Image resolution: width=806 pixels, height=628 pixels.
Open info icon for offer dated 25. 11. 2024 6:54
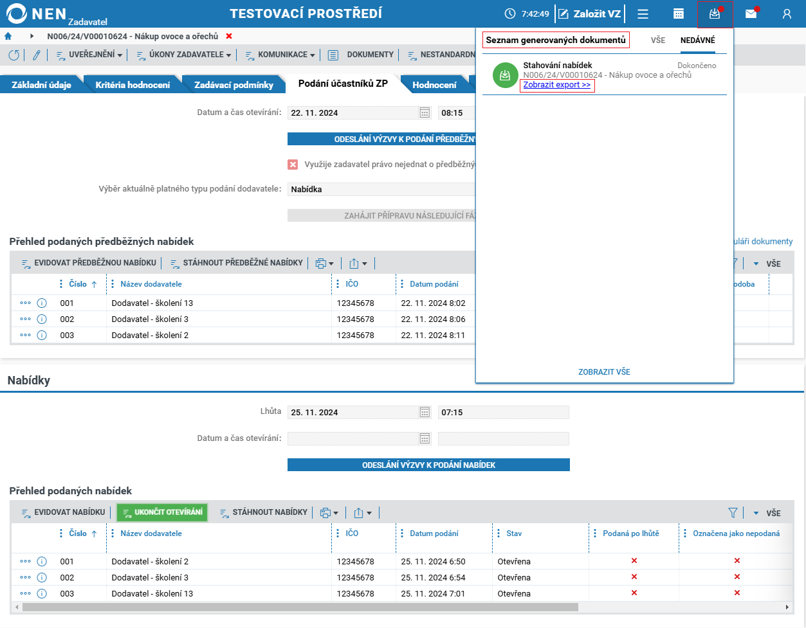pyautogui.click(x=42, y=577)
